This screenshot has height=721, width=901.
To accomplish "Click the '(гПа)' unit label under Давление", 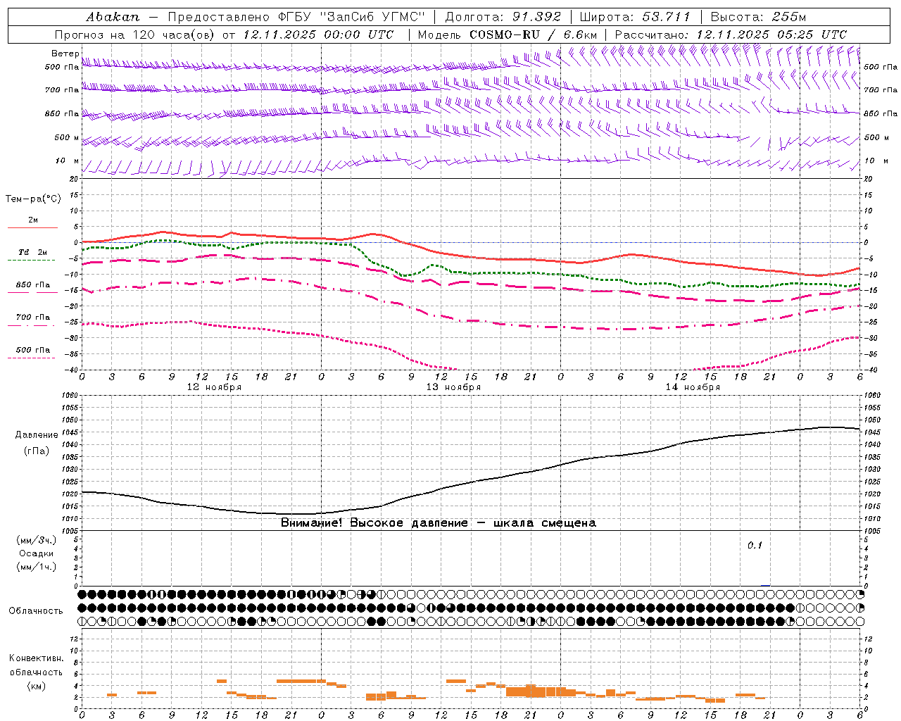I will (x=37, y=451).
